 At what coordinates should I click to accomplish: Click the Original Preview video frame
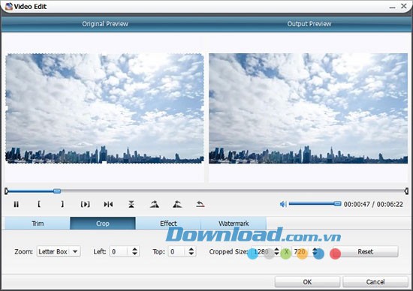[x=104, y=109]
